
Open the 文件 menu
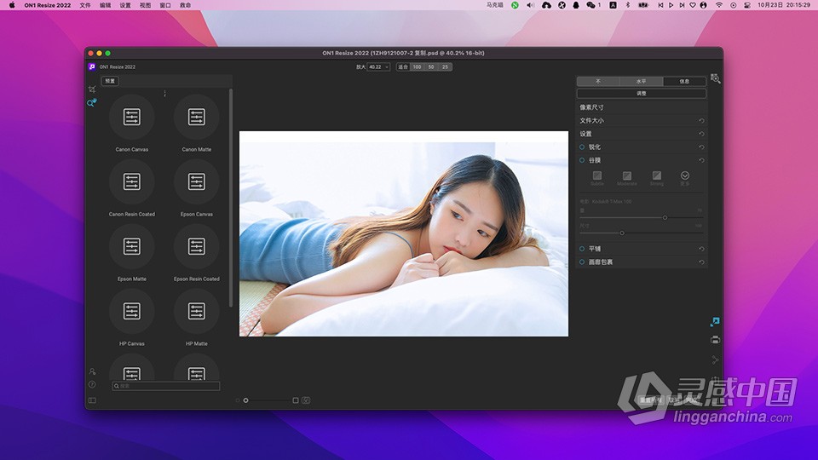[85, 5]
